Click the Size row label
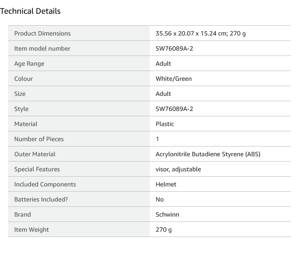Image resolution: width=302 pixels, height=253 pixels. click(x=20, y=94)
